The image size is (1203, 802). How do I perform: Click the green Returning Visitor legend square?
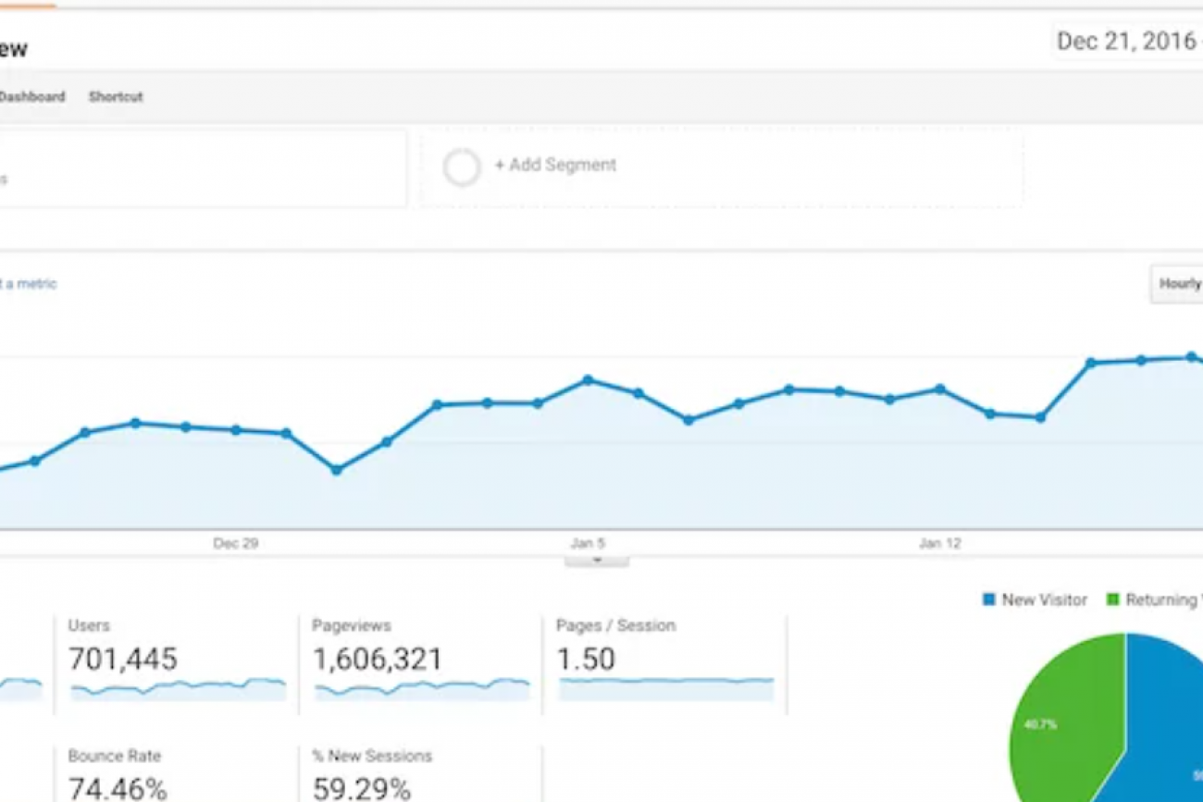click(x=1112, y=600)
